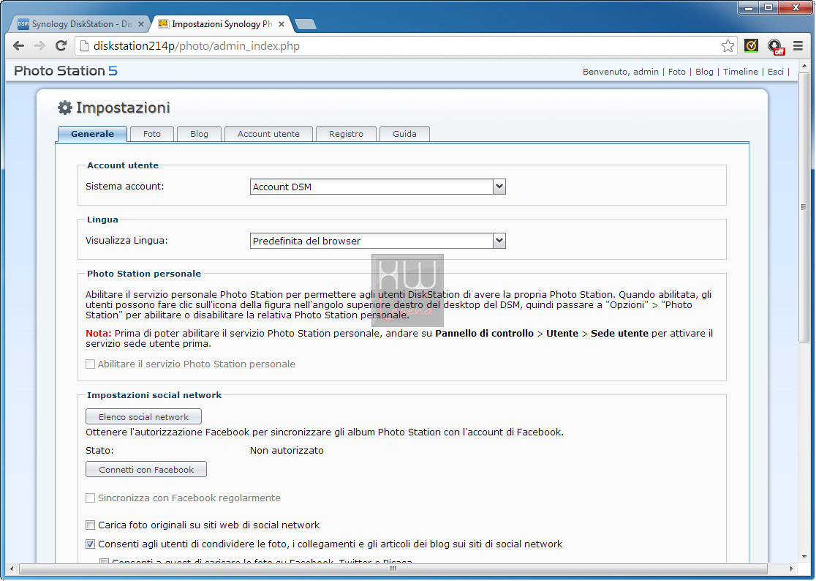Click the 'Non autorizzato' status text
This screenshot has height=581, width=816.
point(287,450)
